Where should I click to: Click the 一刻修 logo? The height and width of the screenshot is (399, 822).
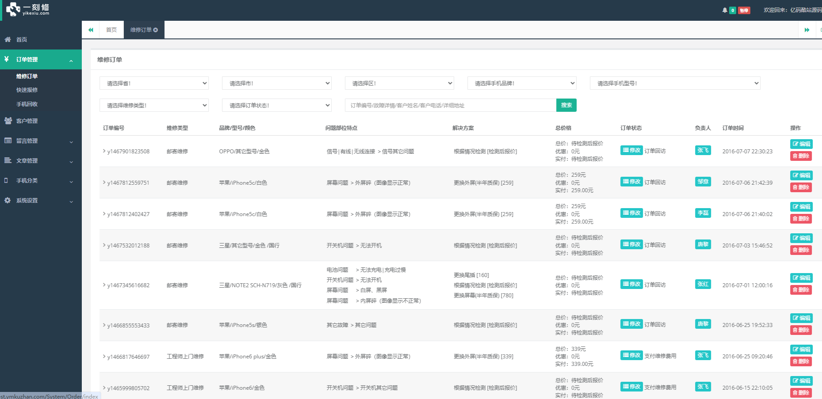coord(27,10)
